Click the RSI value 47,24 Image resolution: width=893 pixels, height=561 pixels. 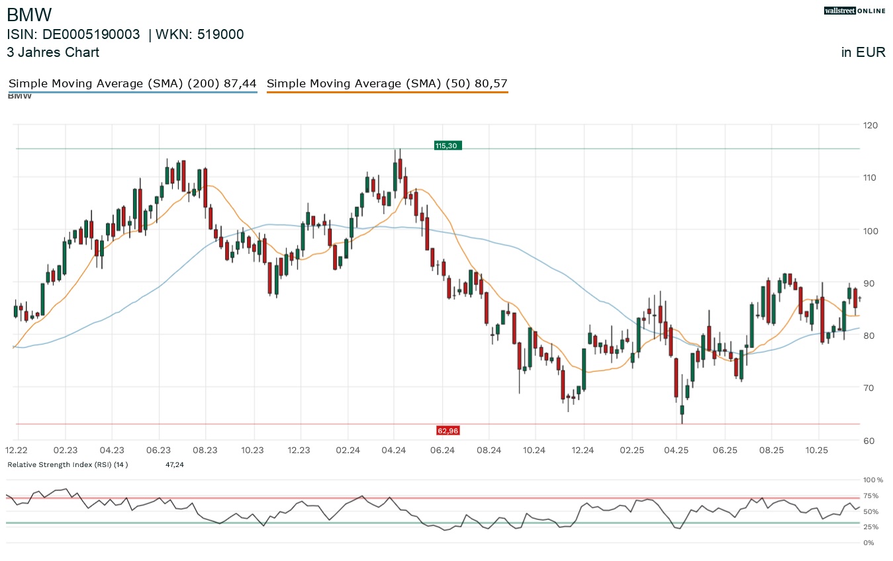(174, 465)
